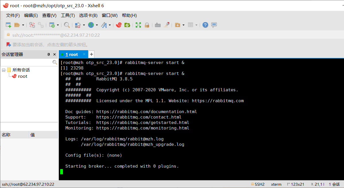Open the keyboard key mapping icon
Screen dimensions: 344x188
[x=158, y=25]
